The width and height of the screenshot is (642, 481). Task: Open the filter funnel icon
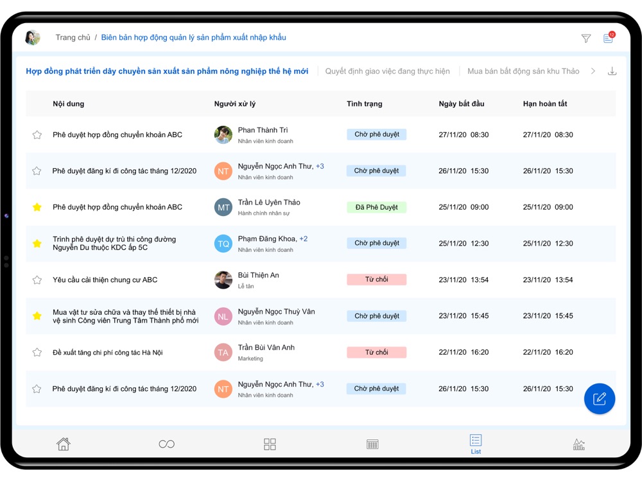tap(586, 38)
